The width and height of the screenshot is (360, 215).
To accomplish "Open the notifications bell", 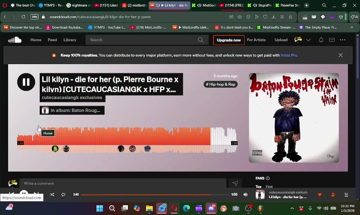I will click(x=321, y=40).
